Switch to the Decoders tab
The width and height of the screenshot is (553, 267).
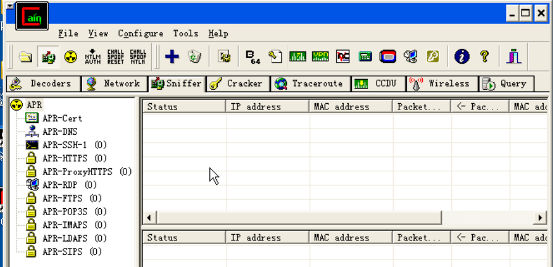pyautogui.click(x=43, y=84)
